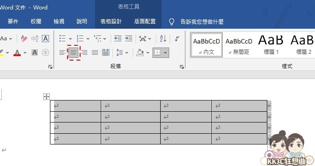This screenshot has width=315, height=166.
Task: Apply 標題 1 style
Action: [x=271, y=45]
